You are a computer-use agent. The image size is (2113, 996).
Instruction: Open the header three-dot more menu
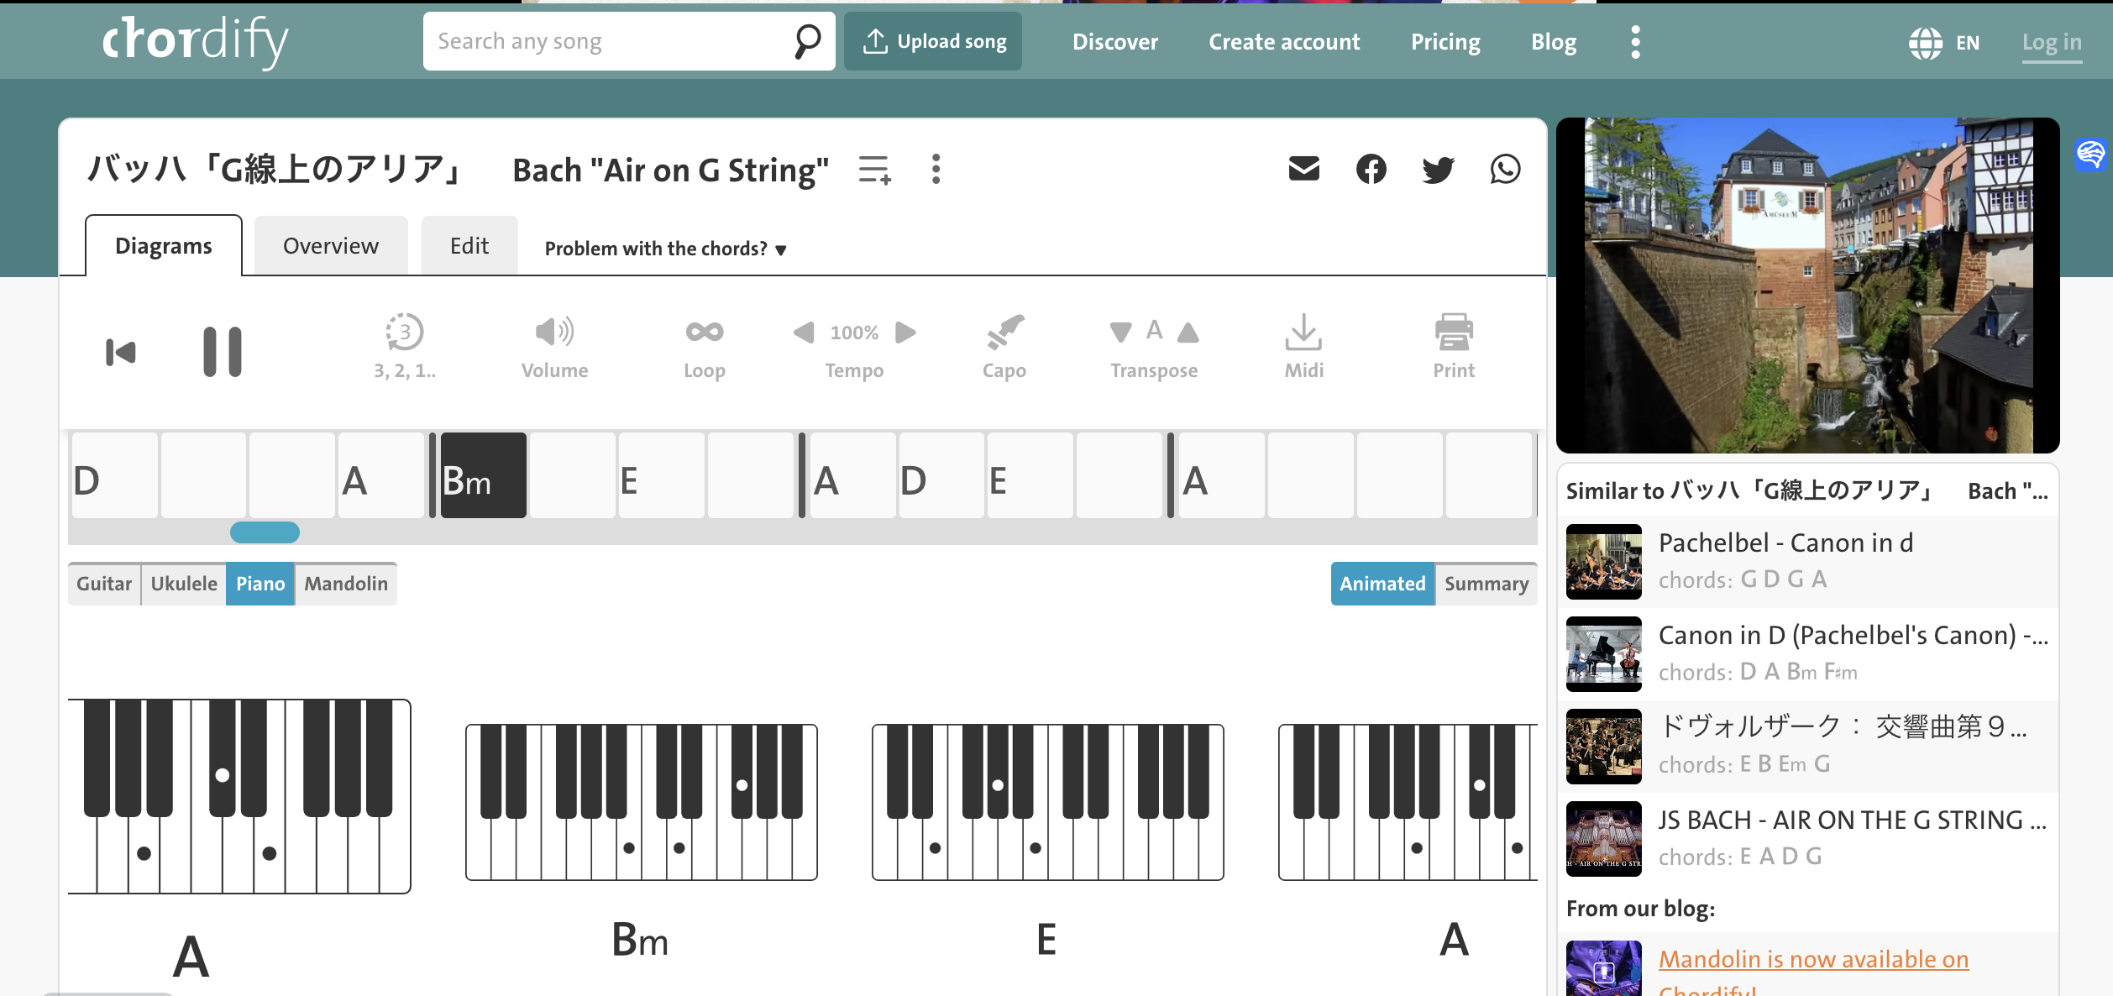coord(1634,42)
